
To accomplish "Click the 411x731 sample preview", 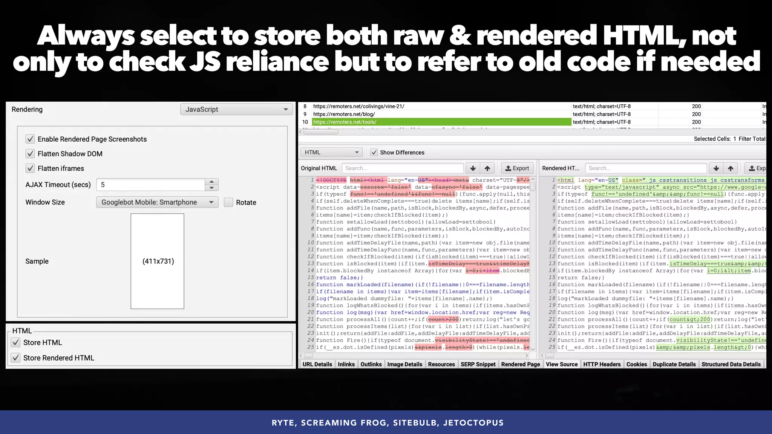I will (x=158, y=261).
